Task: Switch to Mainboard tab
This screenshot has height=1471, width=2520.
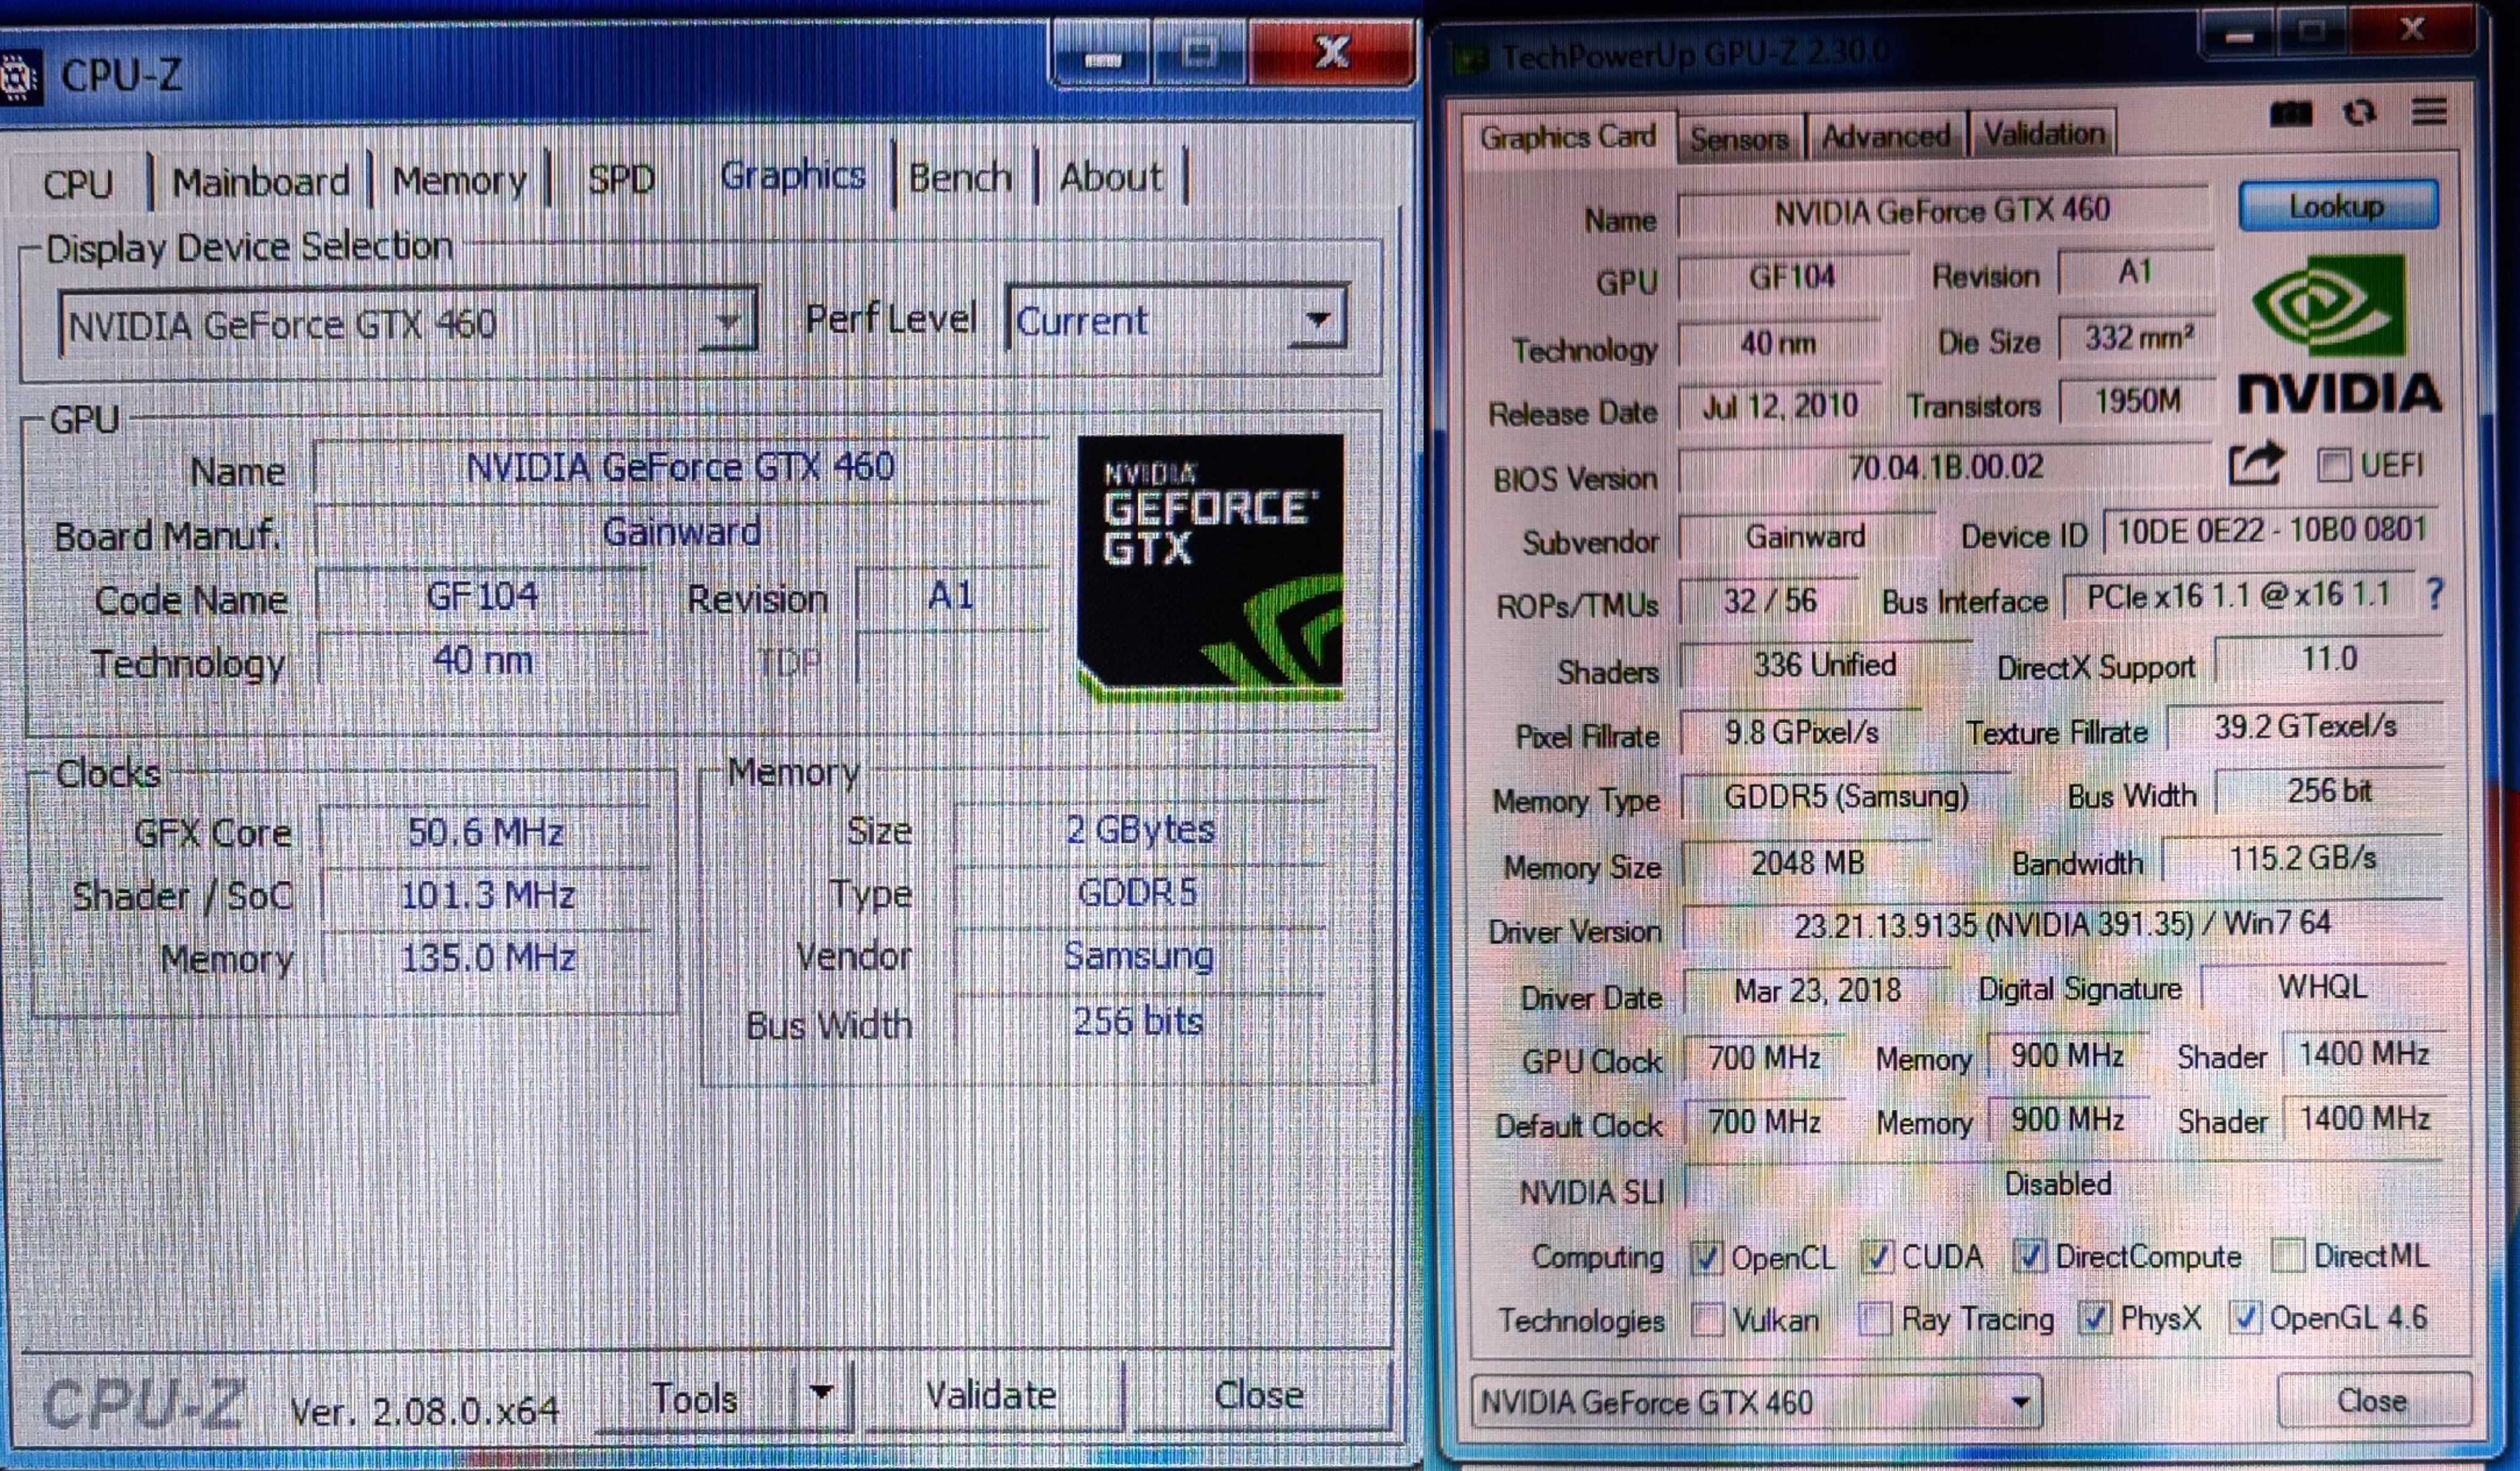Action: pos(261,182)
